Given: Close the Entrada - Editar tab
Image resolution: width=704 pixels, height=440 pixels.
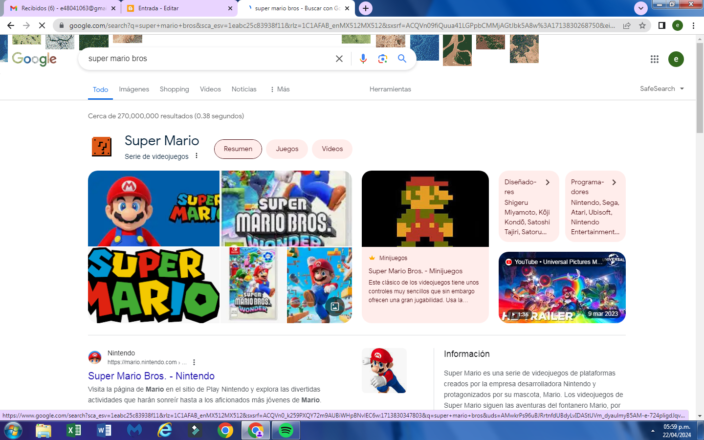Looking at the screenshot, I should click(x=230, y=8).
